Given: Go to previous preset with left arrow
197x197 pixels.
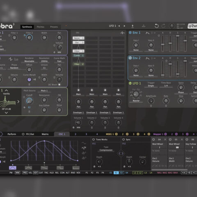Looking at the screenshot, I should (x=119, y=26).
